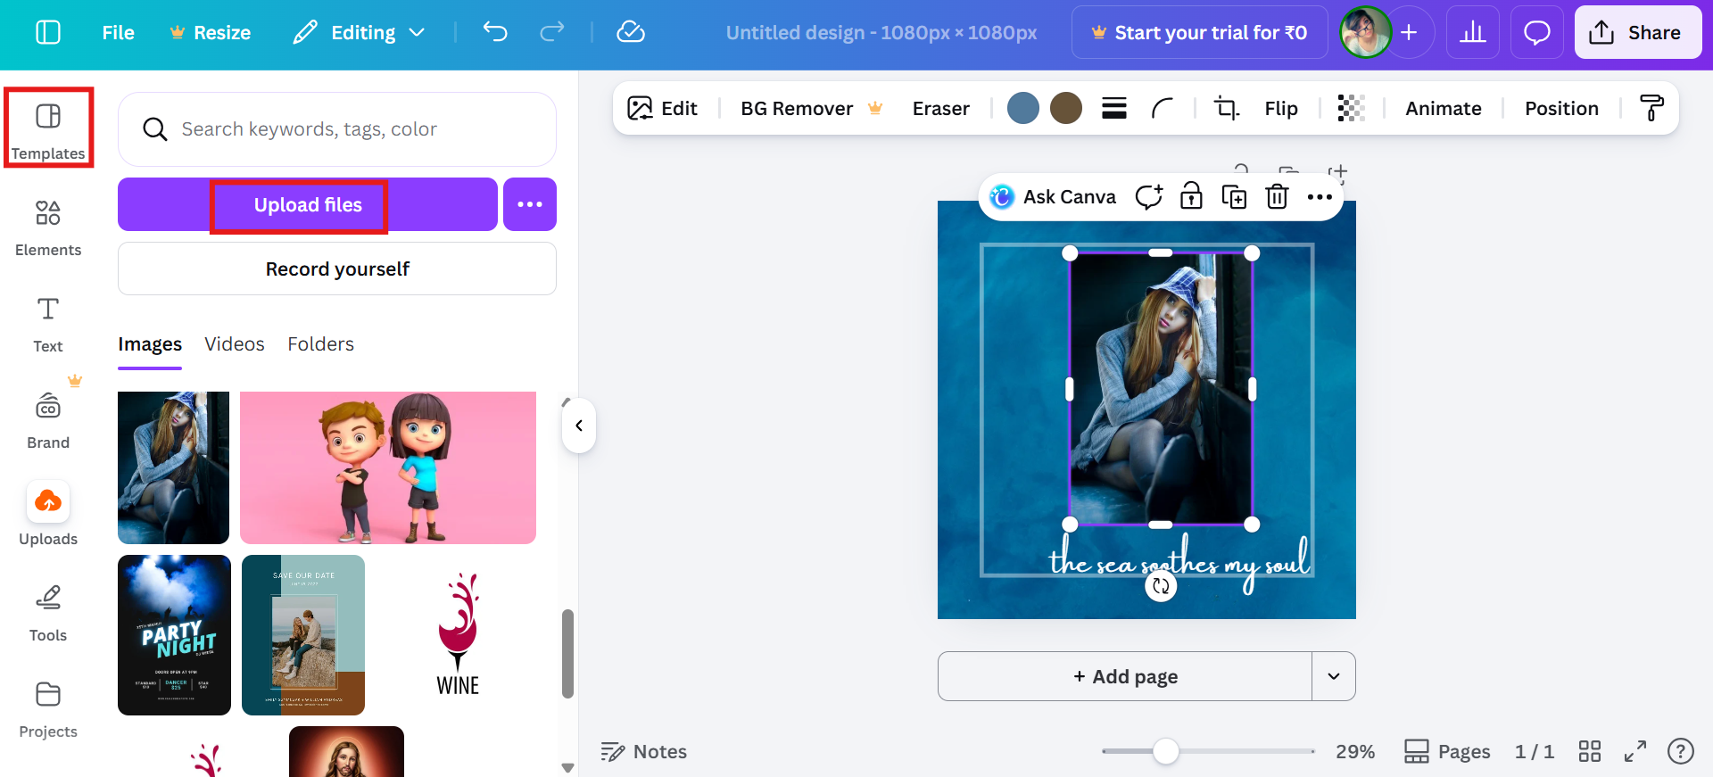Collapse the side panel arrow

pyautogui.click(x=579, y=426)
